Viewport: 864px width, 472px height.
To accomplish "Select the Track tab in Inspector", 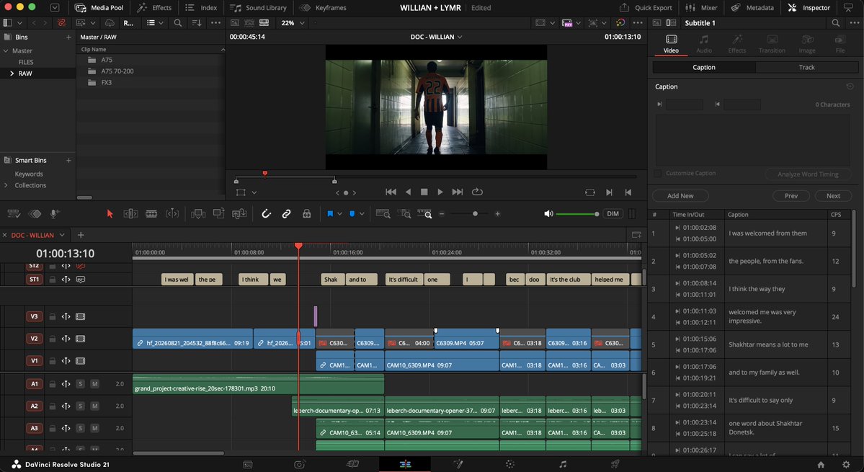I will pos(806,67).
